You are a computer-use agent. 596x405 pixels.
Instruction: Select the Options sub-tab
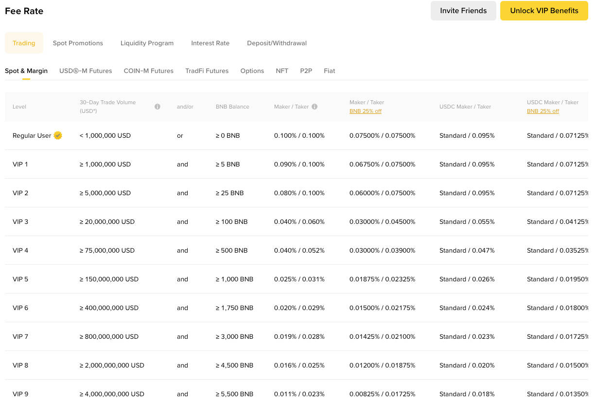(x=252, y=71)
